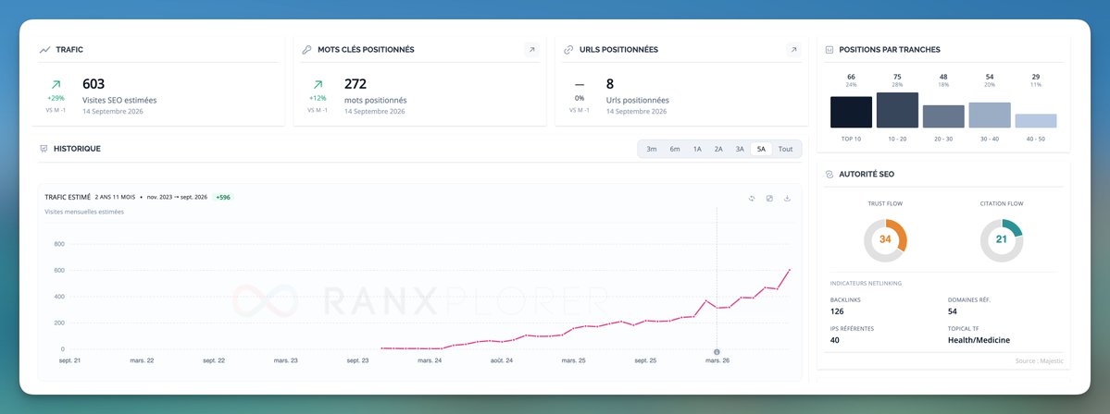Click the info marker on chart axis

(717, 352)
